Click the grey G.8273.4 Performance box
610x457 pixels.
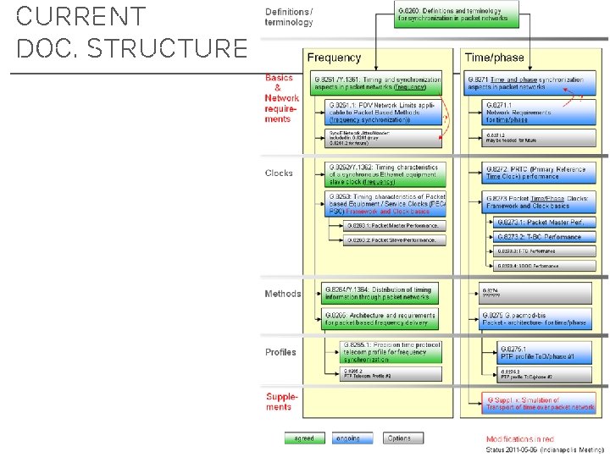544,266
